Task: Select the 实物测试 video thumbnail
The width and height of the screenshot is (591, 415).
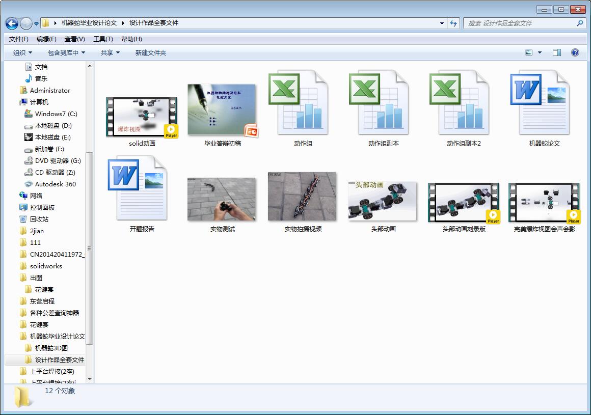Action: 222,205
